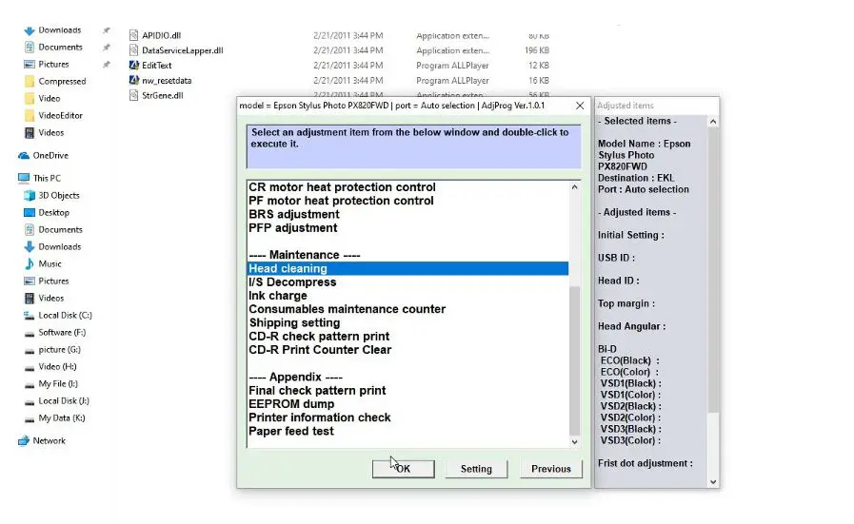Select the picture (G:) drive icon

pos(30,350)
